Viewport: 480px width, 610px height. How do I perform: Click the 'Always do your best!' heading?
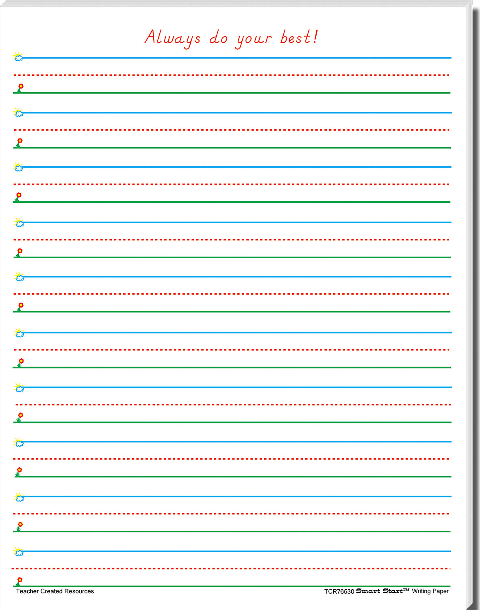[x=231, y=38]
